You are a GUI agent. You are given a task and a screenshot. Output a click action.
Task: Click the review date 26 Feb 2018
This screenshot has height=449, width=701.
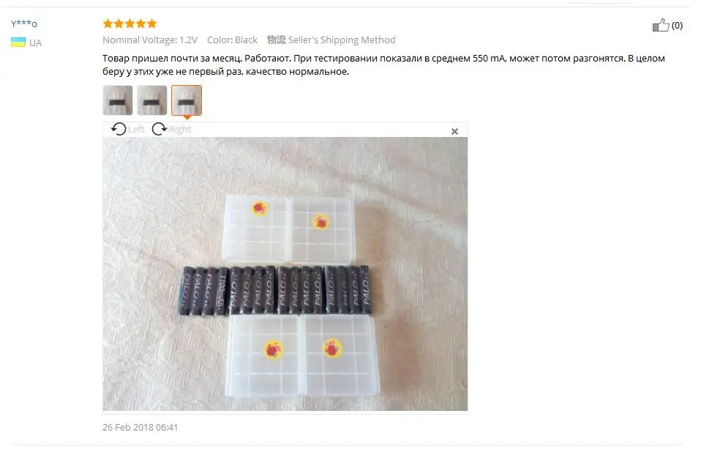pos(140,428)
